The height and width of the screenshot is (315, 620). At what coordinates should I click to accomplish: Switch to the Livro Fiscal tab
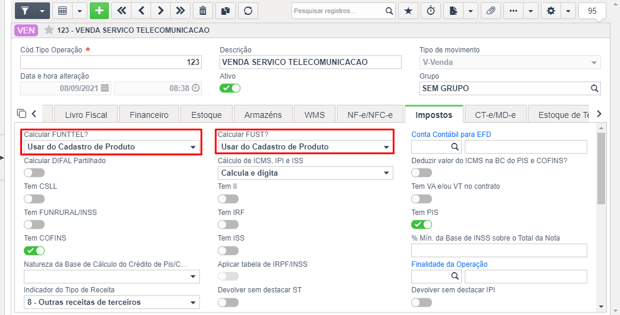(86, 115)
